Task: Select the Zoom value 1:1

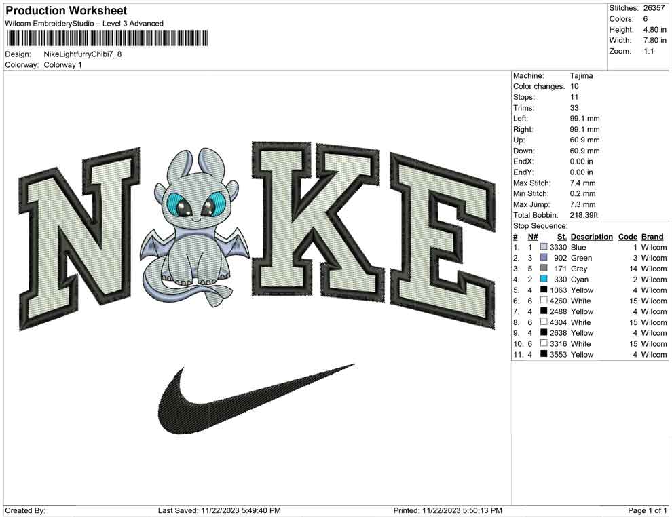Action: pyautogui.click(x=648, y=51)
